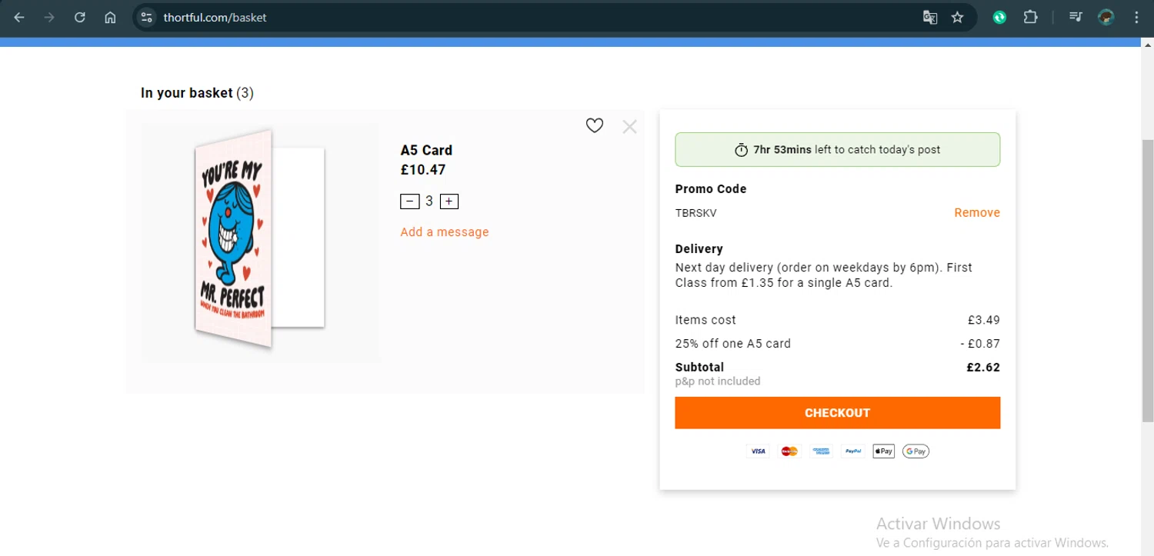
Task: Open the media controls icon
Action: coord(1076,17)
